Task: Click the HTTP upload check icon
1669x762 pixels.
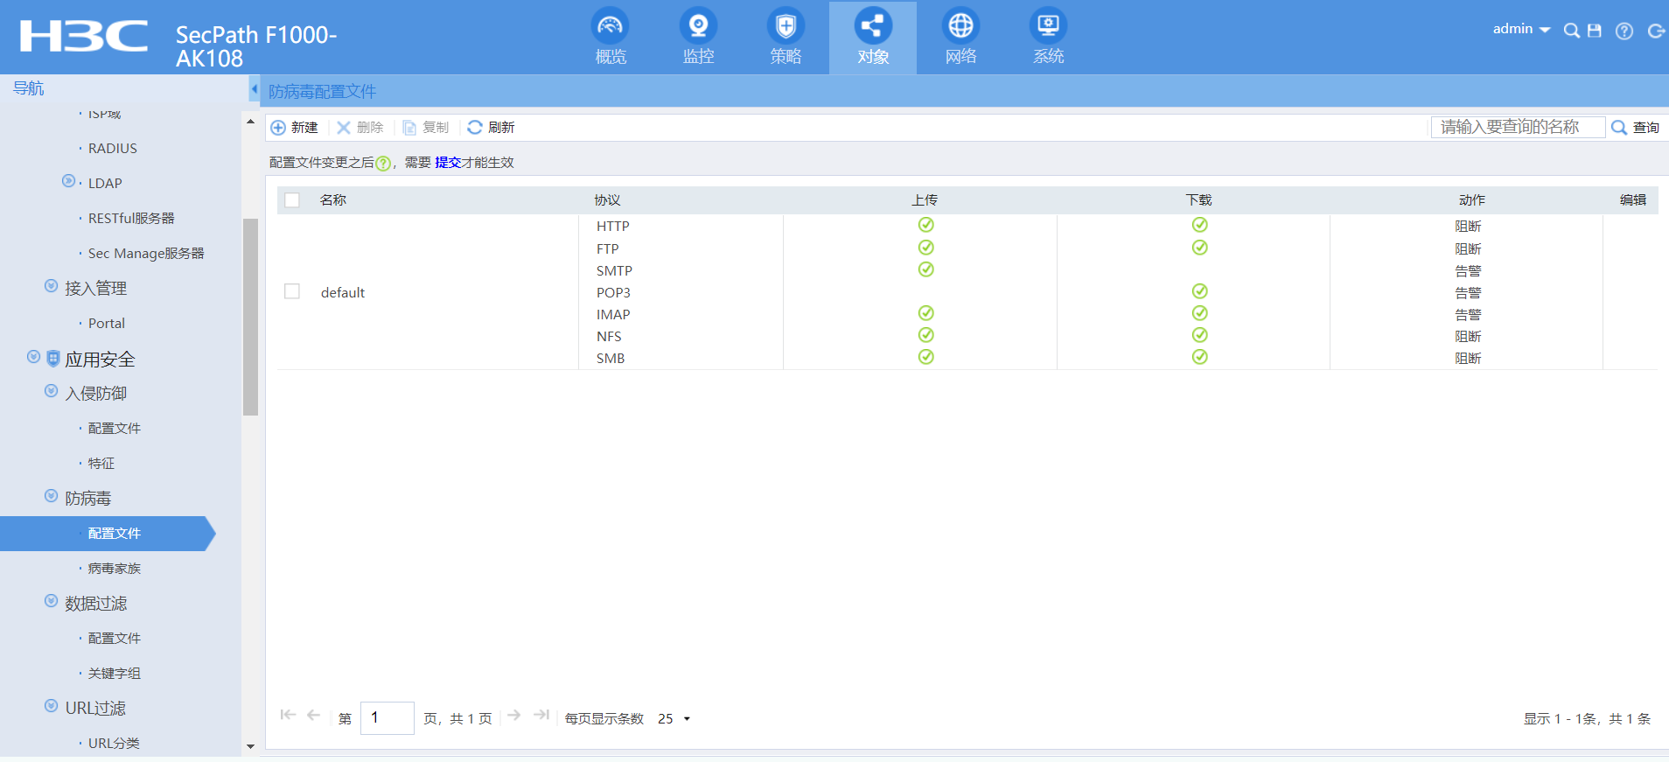Action: [x=926, y=225]
